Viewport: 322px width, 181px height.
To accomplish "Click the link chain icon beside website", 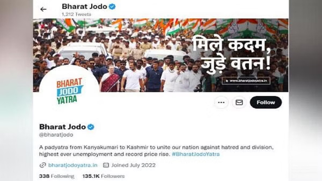I will (x=43, y=165).
